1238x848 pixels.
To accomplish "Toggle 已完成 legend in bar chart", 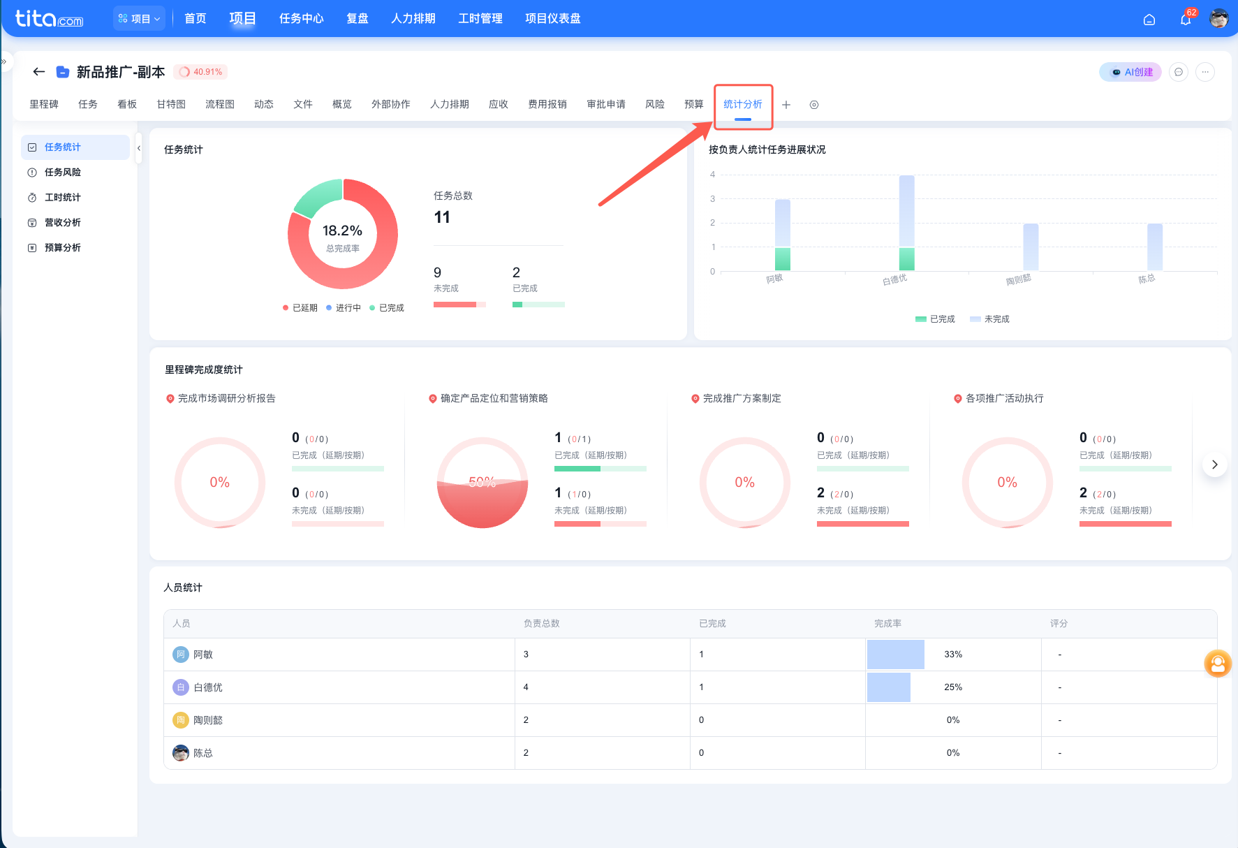I will tap(935, 319).
